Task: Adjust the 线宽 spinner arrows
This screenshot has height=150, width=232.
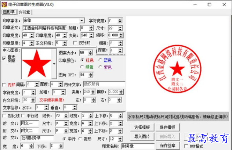Action: [x=91, y=116]
